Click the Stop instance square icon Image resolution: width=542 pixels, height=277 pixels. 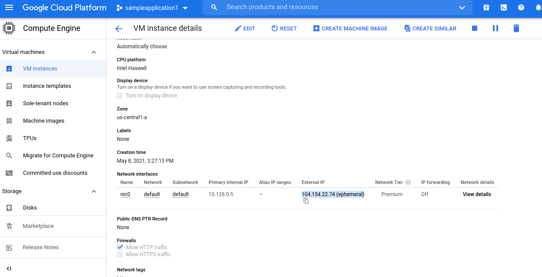(x=475, y=28)
